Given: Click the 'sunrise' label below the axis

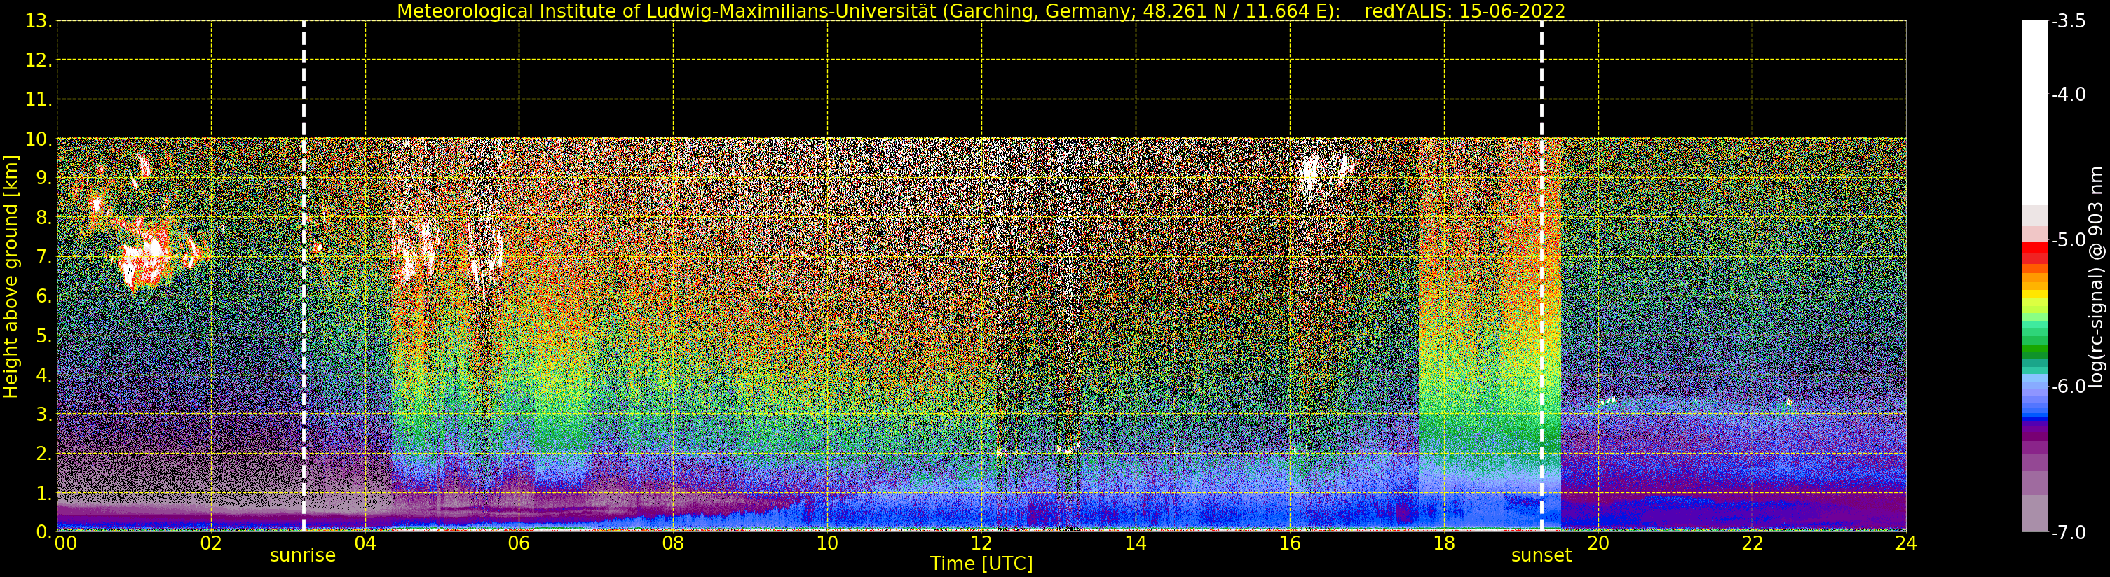Looking at the screenshot, I should pos(303,556).
